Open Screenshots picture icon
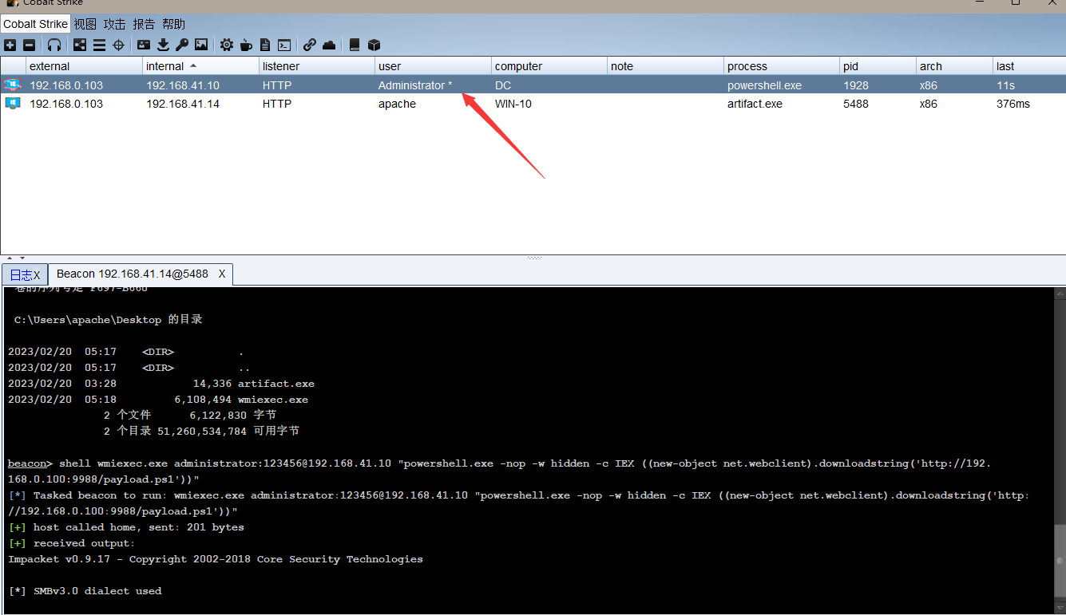 (x=201, y=45)
